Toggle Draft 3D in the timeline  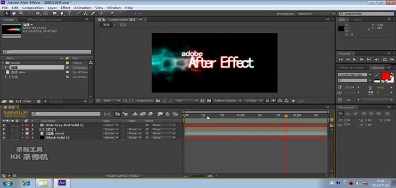click(x=125, y=114)
